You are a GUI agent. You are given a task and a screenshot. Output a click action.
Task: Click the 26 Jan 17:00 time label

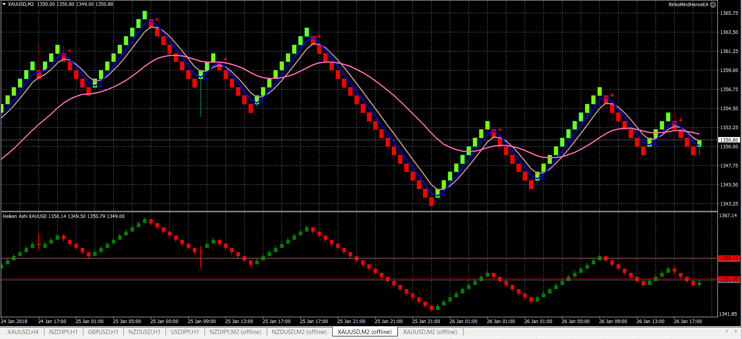click(688, 321)
